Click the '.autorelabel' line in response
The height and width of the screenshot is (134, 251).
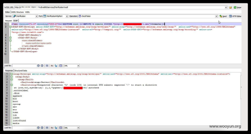pos(21,91)
